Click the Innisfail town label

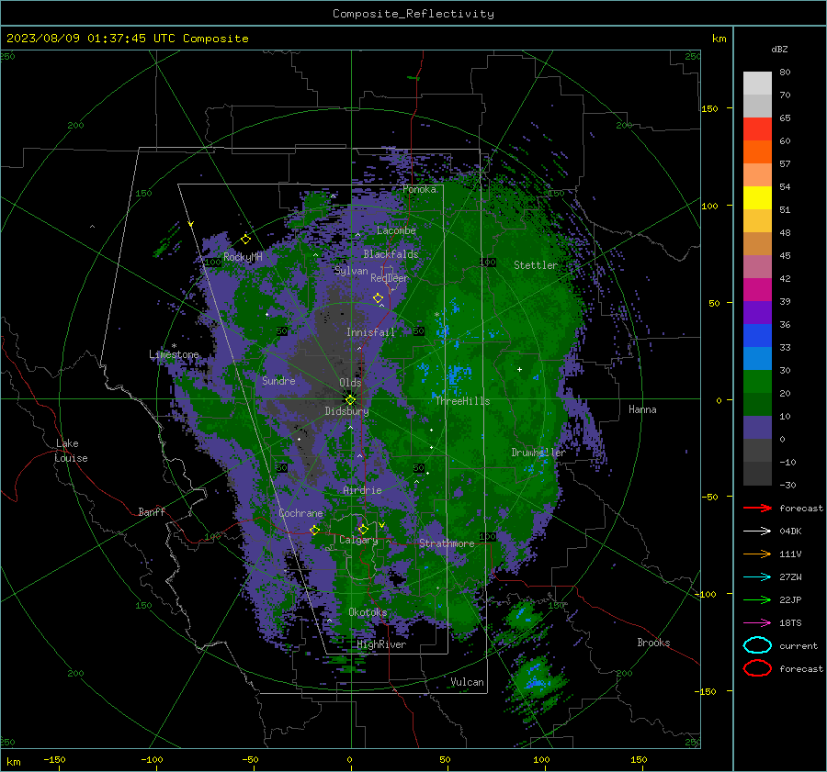pos(370,332)
